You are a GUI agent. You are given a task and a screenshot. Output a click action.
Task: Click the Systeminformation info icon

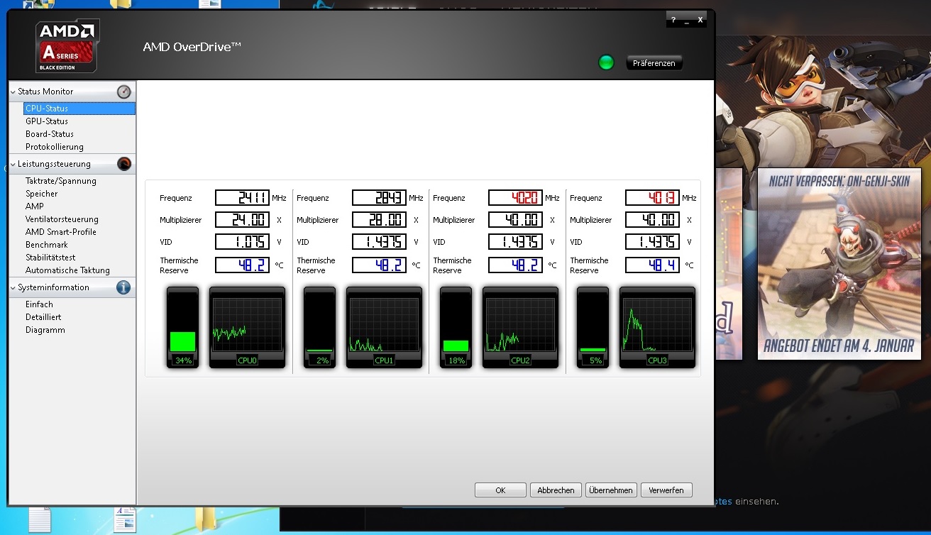(123, 287)
